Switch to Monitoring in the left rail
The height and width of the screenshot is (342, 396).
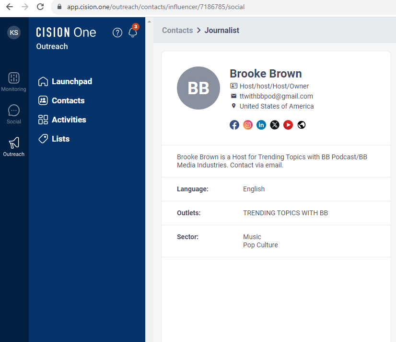(x=13, y=82)
